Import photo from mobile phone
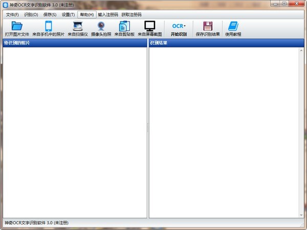 point(49,27)
